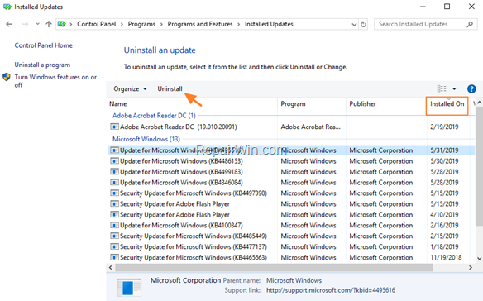Click the search magnifier icon

pyautogui.click(x=470, y=24)
